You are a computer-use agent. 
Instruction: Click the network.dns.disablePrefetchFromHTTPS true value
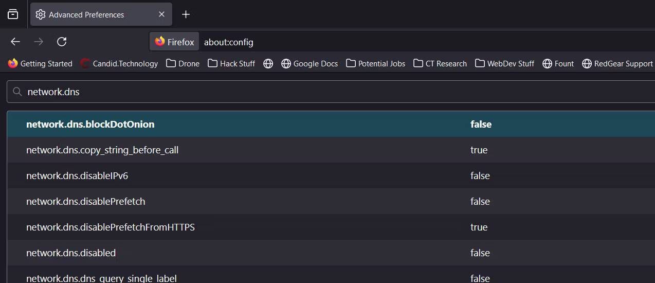[x=479, y=227]
